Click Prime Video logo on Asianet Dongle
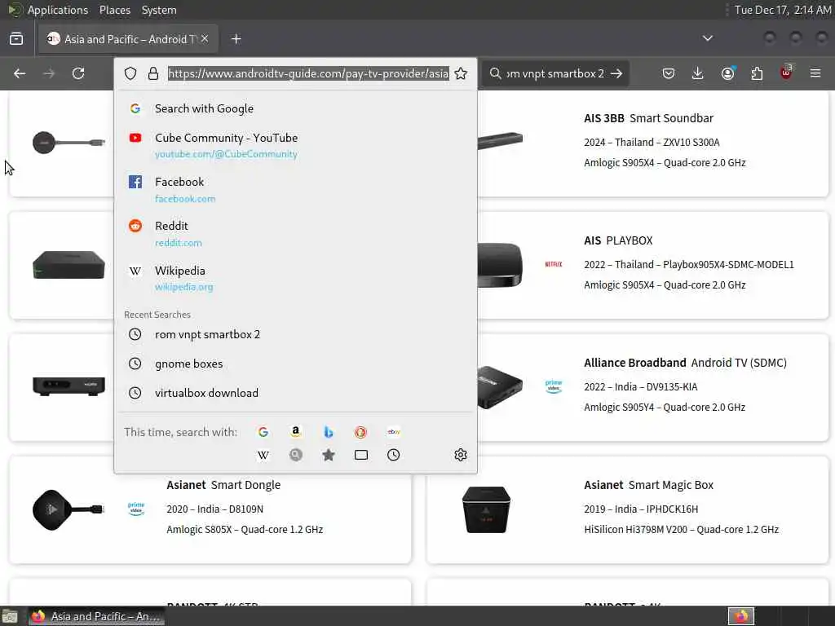Viewport: 835px width, 626px height. coord(136,509)
